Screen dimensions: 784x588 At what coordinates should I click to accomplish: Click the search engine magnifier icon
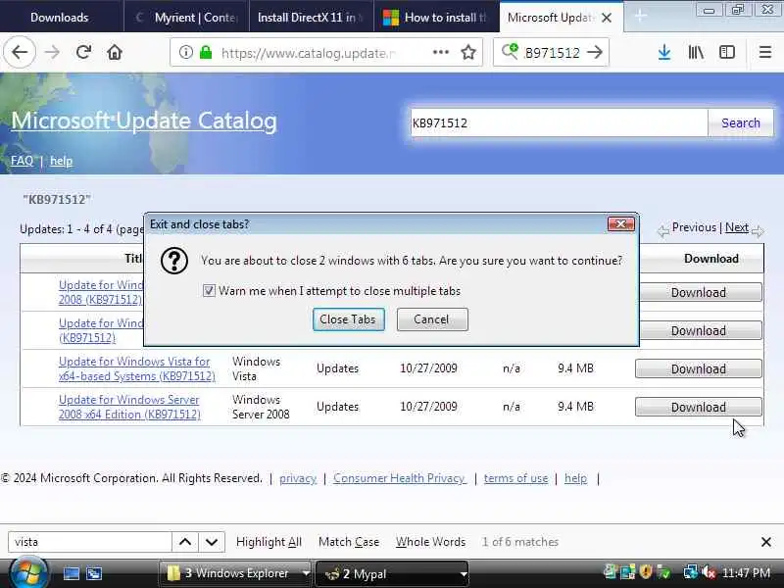click(510, 52)
